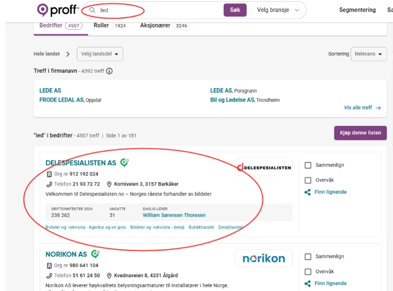Click phone icon in Norikon AS listing
The image size is (393, 291).
49,276
